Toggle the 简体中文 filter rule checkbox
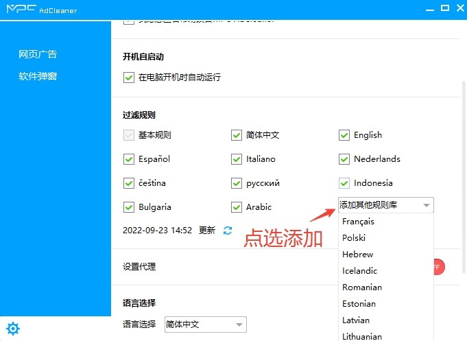The image size is (467, 341). coord(237,135)
